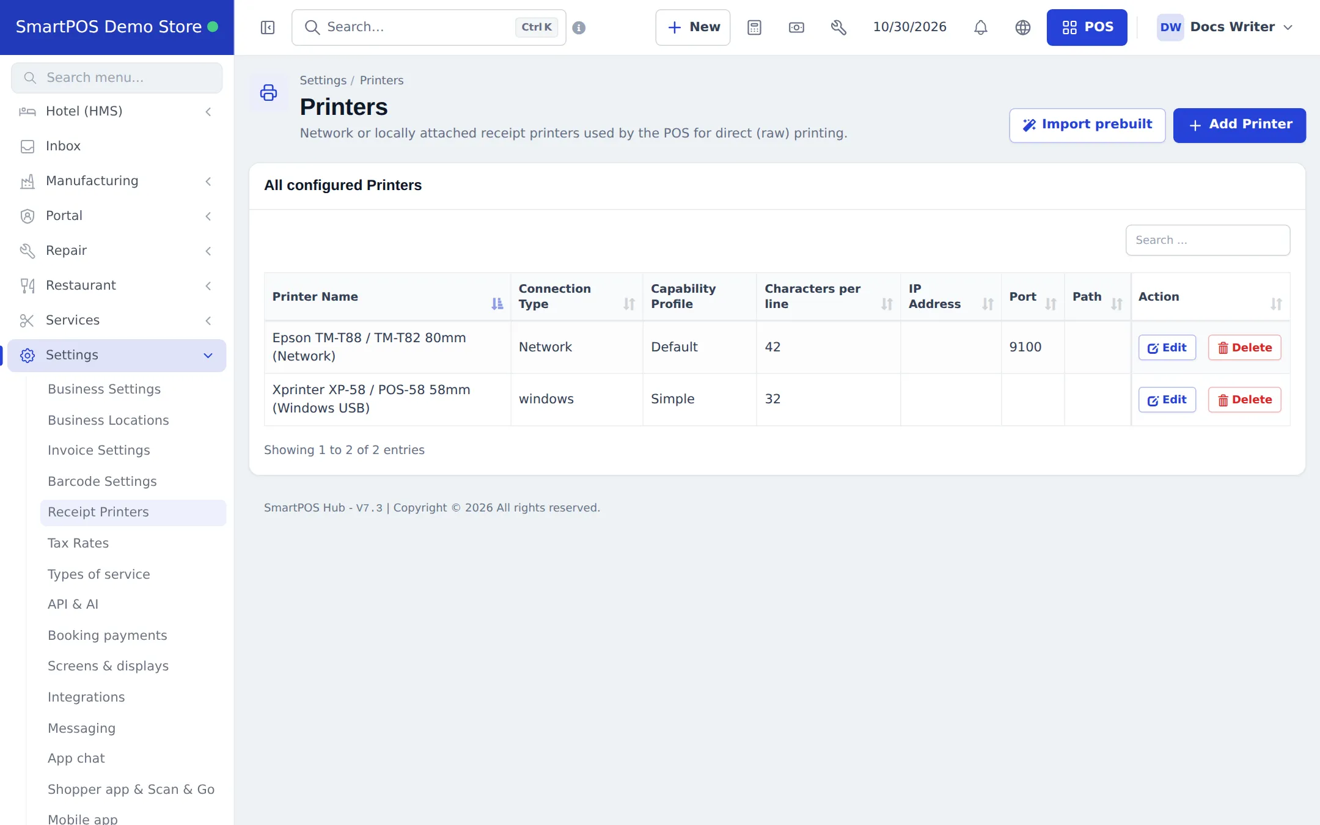Expand the Restaurant menu
Image resolution: width=1320 pixels, height=825 pixels.
[116, 285]
